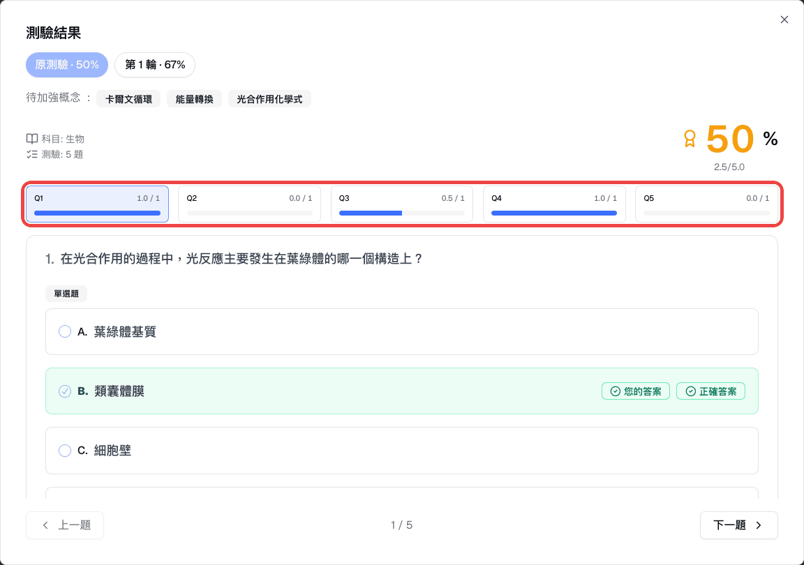Click the 卡爾文循環 concept tag
Viewport: 804px width, 565px height.
point(128,99)
